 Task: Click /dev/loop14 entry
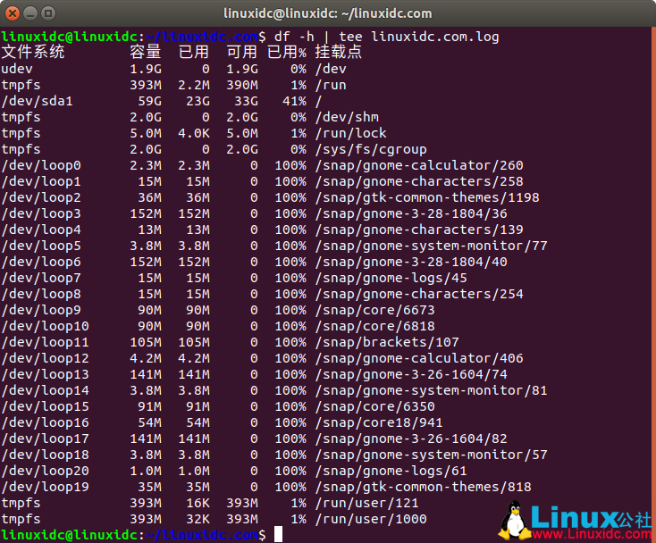pos(46,390)
